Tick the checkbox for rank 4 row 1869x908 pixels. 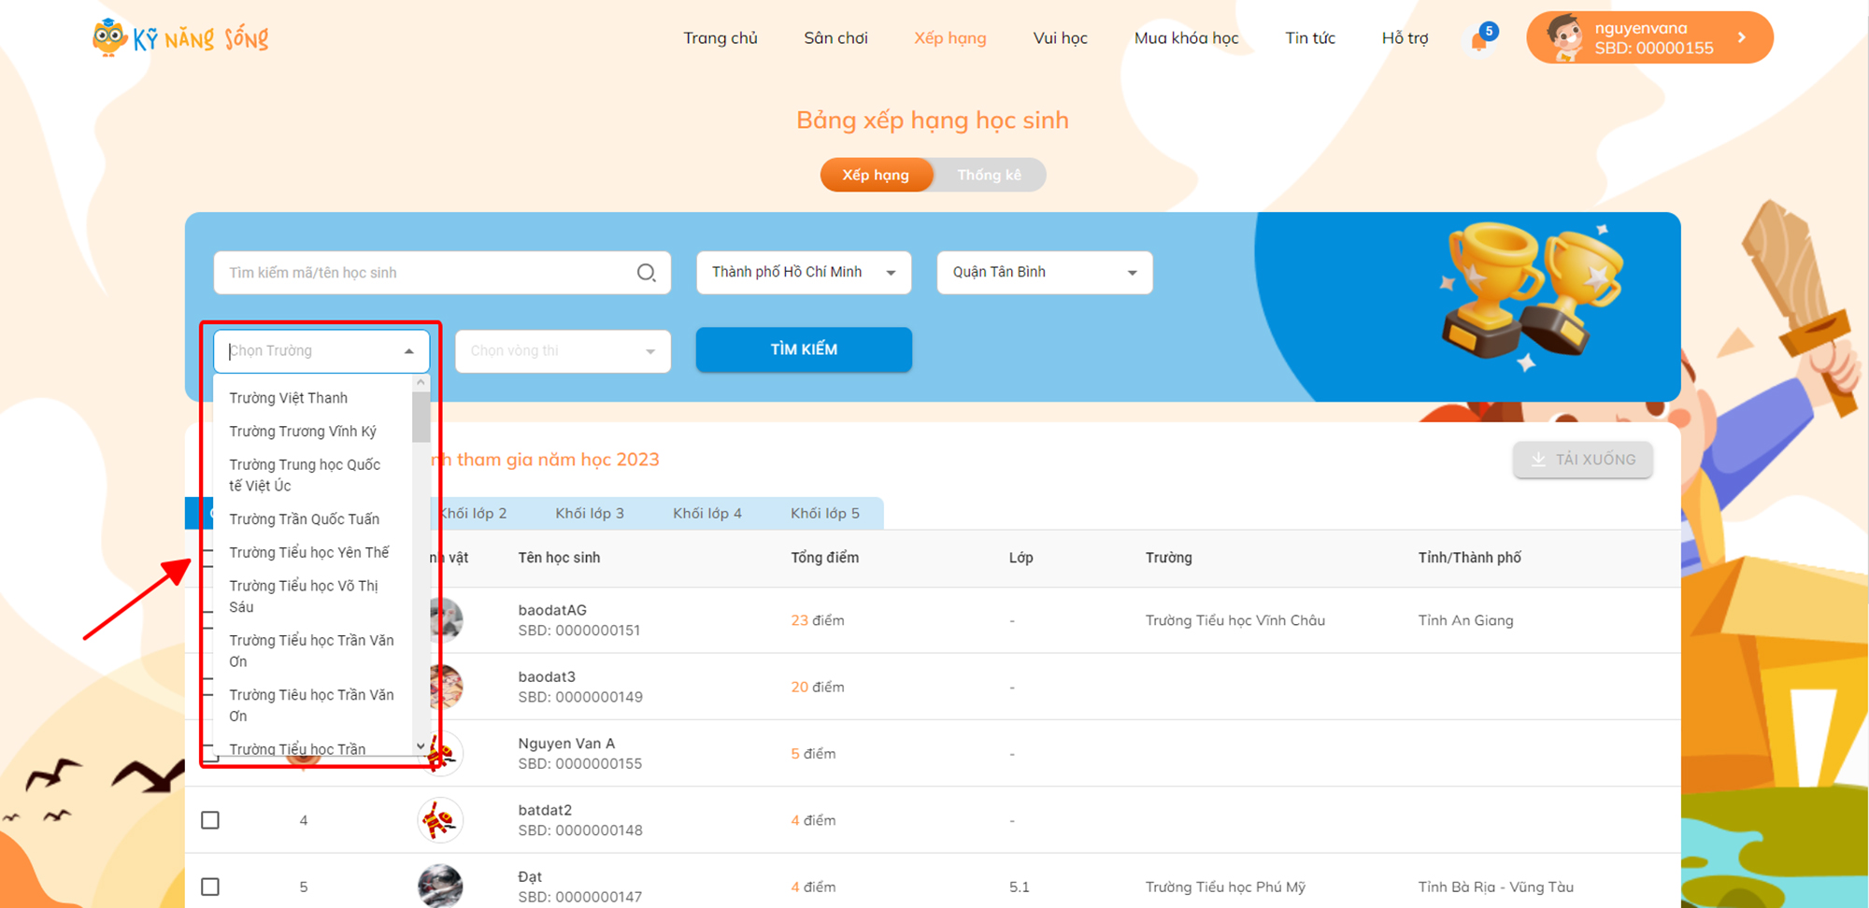tap(210, 820)
